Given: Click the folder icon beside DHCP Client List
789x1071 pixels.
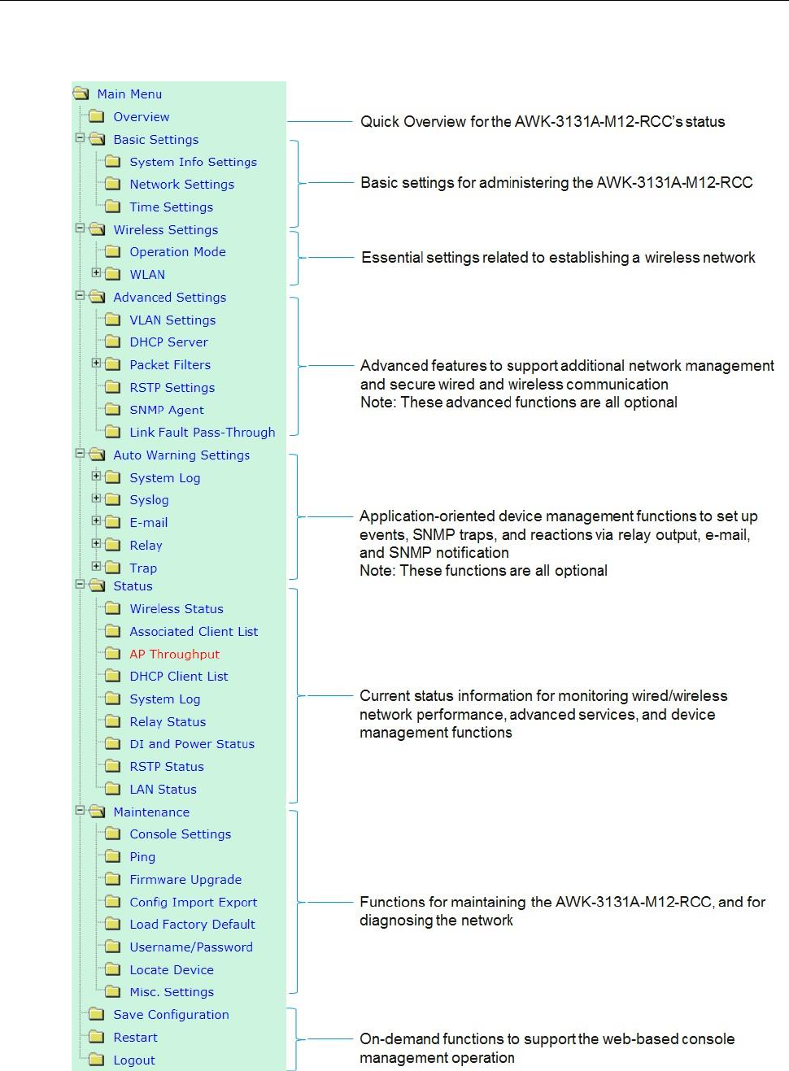Looking at the screenshot, I should pos(113,676).
